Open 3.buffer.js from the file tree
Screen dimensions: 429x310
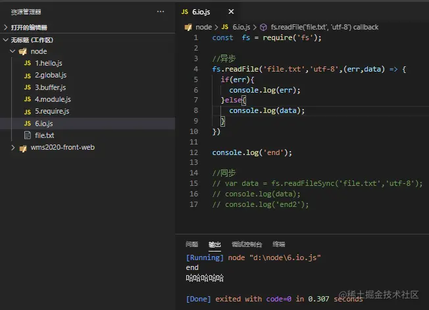coord(51,87)
